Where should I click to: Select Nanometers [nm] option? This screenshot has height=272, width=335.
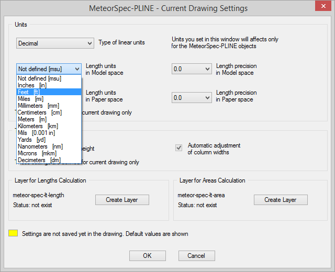49,146
